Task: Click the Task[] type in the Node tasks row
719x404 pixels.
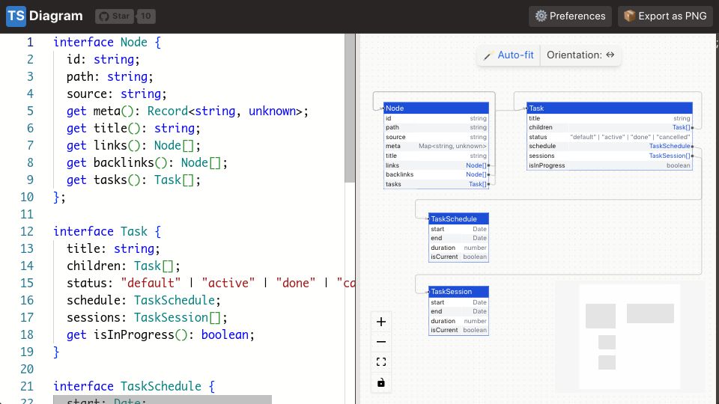Action: pyautogui.click(x=477, y=184)
